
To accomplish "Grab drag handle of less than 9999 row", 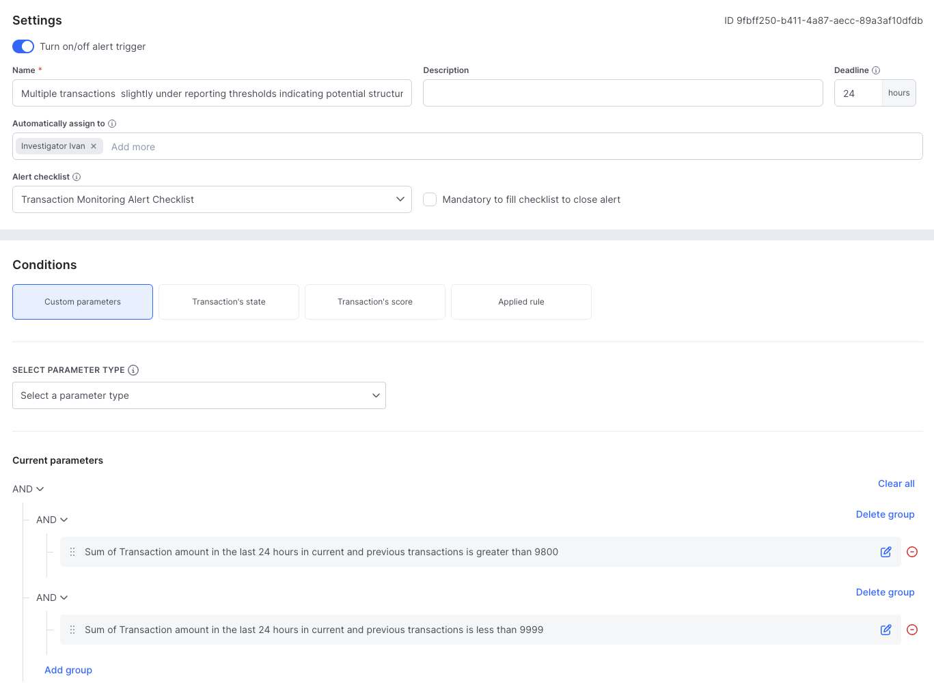I will tap(72, 630).
